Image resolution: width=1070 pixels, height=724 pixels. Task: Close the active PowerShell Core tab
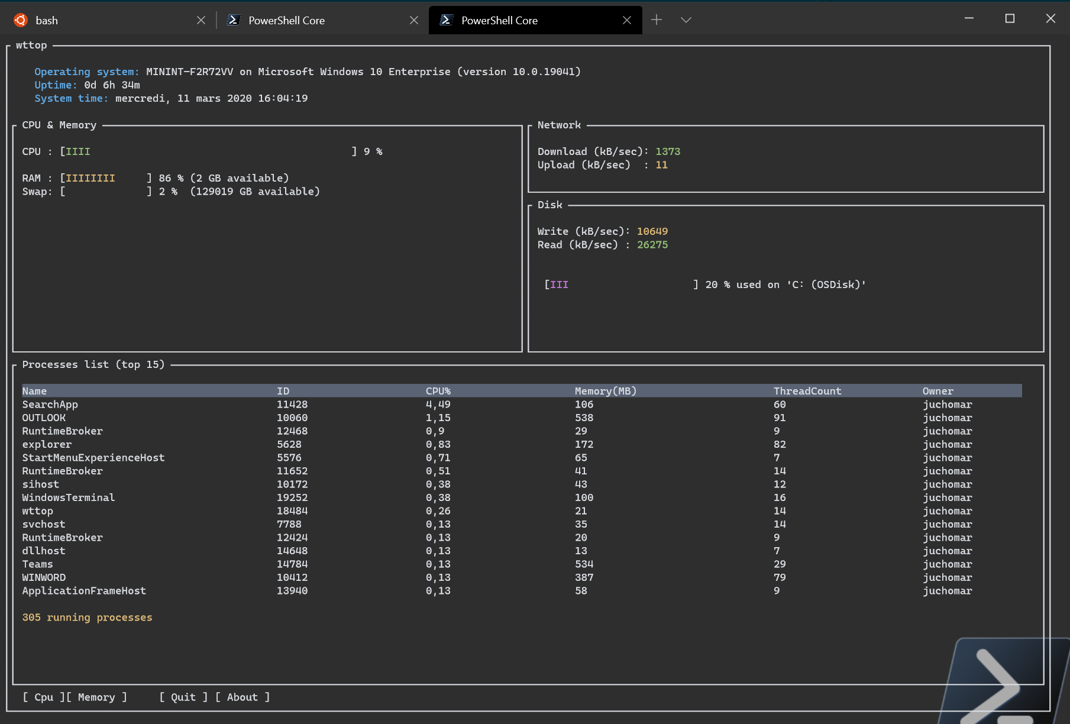[627, 20]
